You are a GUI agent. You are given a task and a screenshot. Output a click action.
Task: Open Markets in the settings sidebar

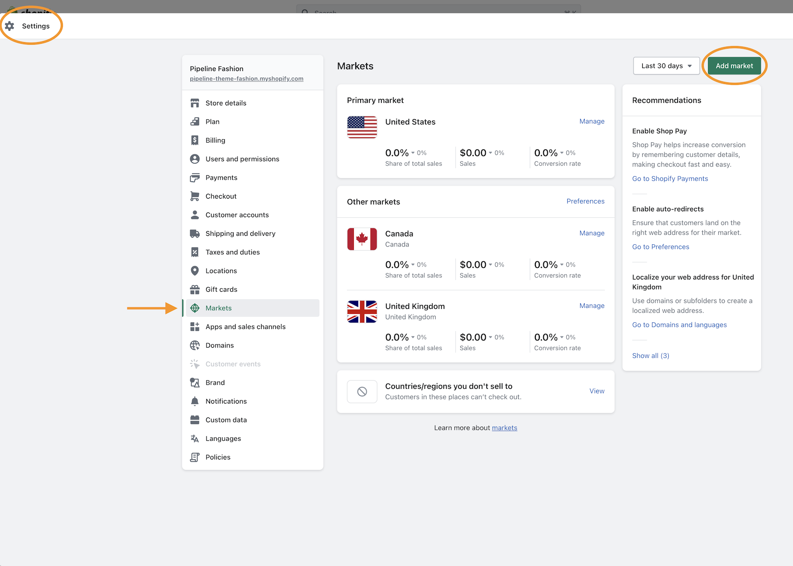click(x=218, y=308)
